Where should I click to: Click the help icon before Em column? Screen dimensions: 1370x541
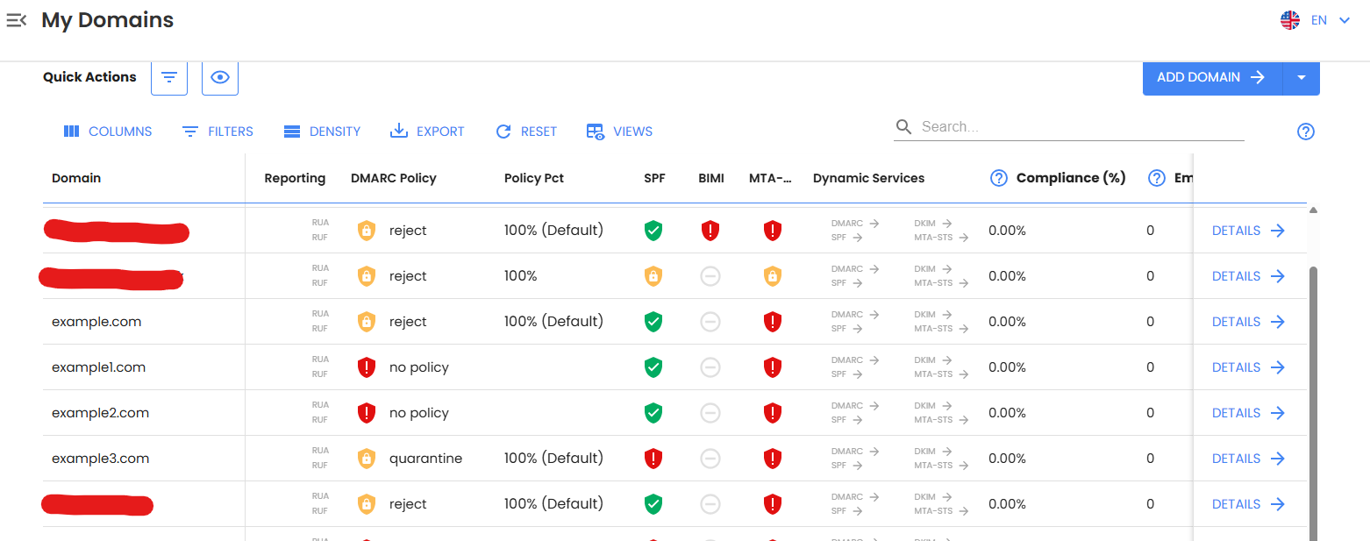(x=1157, y=178)
